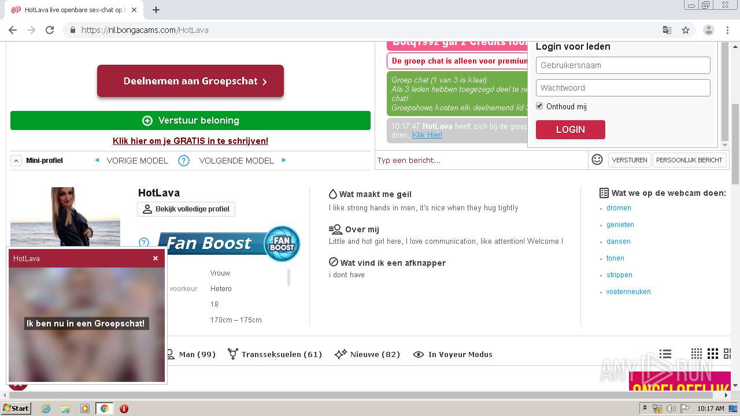Open the emoji smiley picker in chat
The width and height of the screenshot is (740, 416).
click(597, 159)
